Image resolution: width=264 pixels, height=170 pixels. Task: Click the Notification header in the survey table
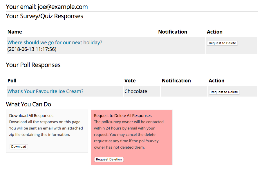pyautogui.click(x=173, y=32)
